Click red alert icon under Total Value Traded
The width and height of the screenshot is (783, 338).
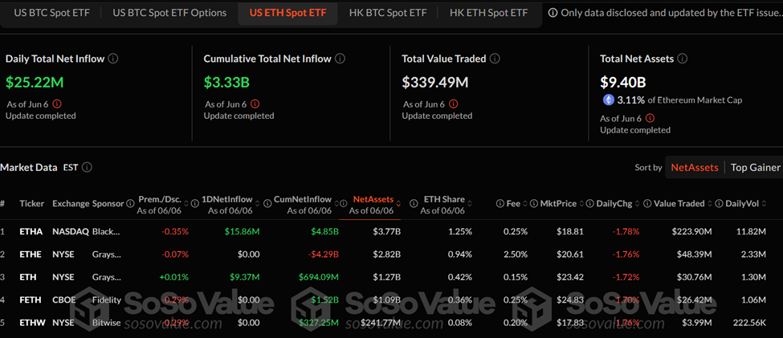click(x=453, y=104)
